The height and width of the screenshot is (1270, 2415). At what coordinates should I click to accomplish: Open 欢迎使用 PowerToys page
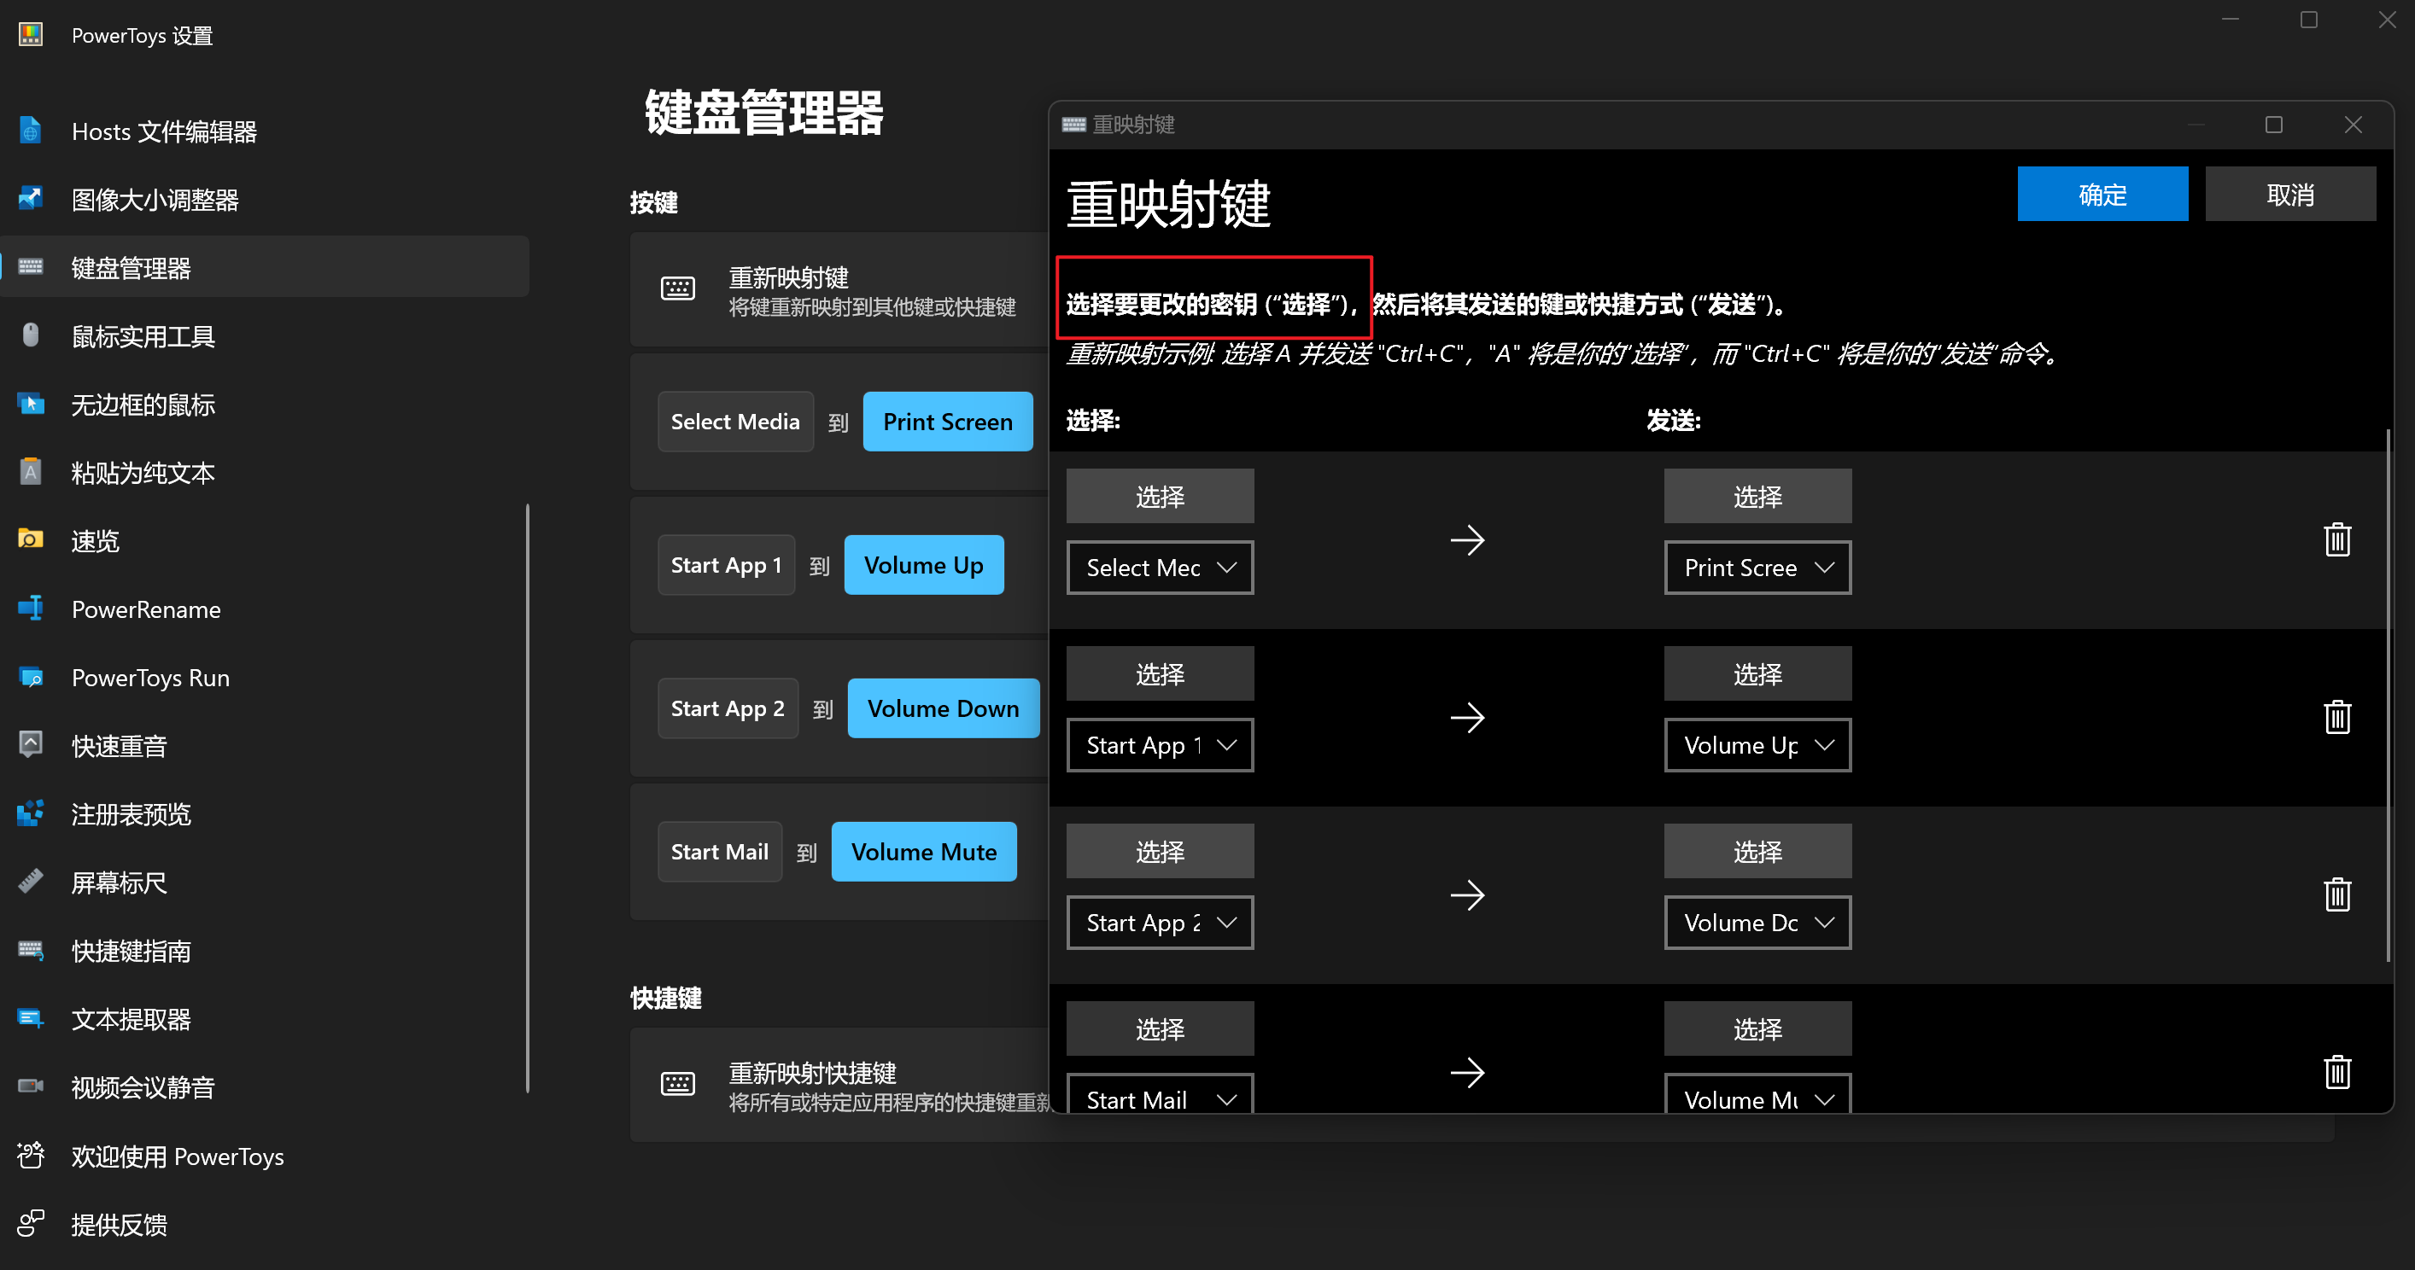(x=31, y=1156)
